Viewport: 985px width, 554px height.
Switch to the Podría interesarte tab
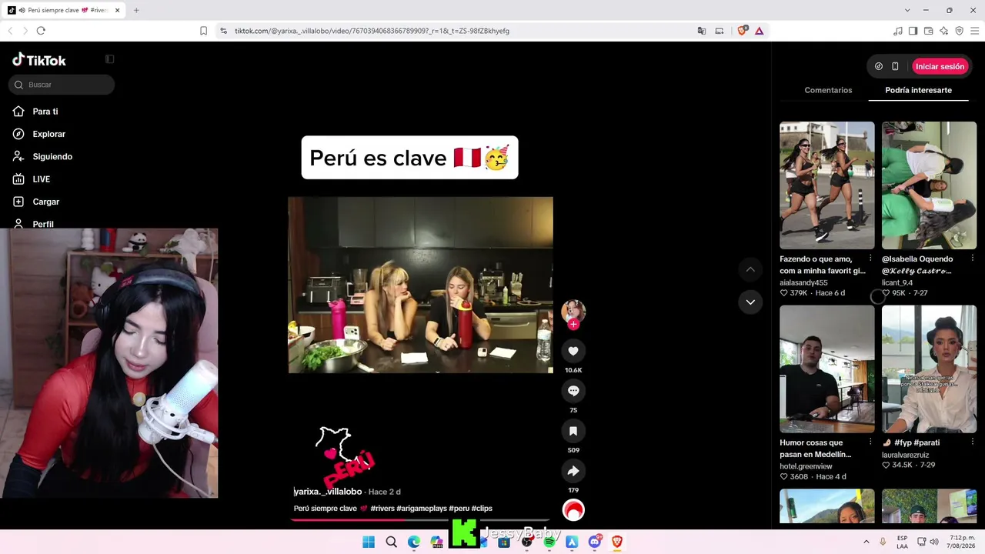(918, 90)
